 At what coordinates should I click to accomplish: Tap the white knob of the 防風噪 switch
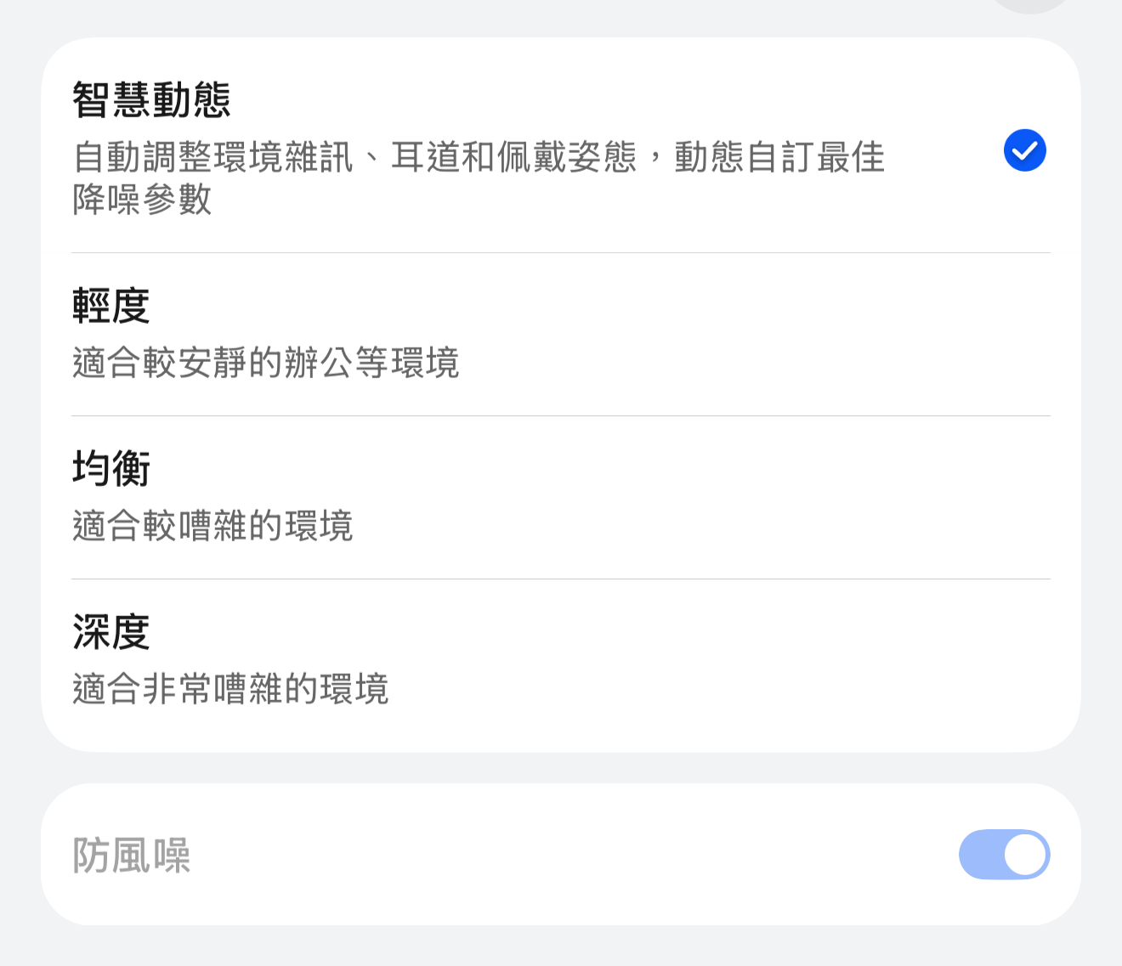point(1025,855)
